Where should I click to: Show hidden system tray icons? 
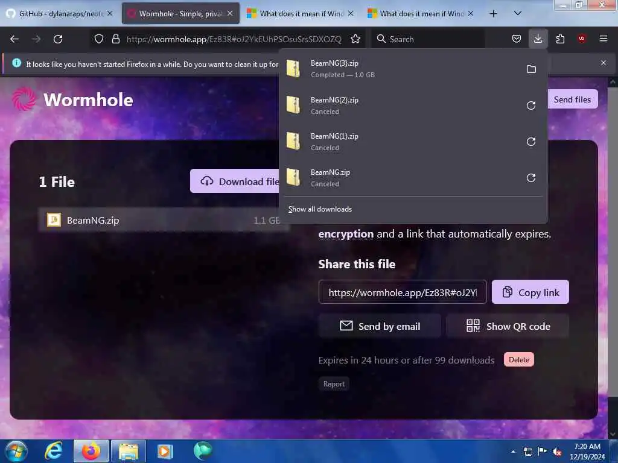pyautogui.click(x=513, y=452)
